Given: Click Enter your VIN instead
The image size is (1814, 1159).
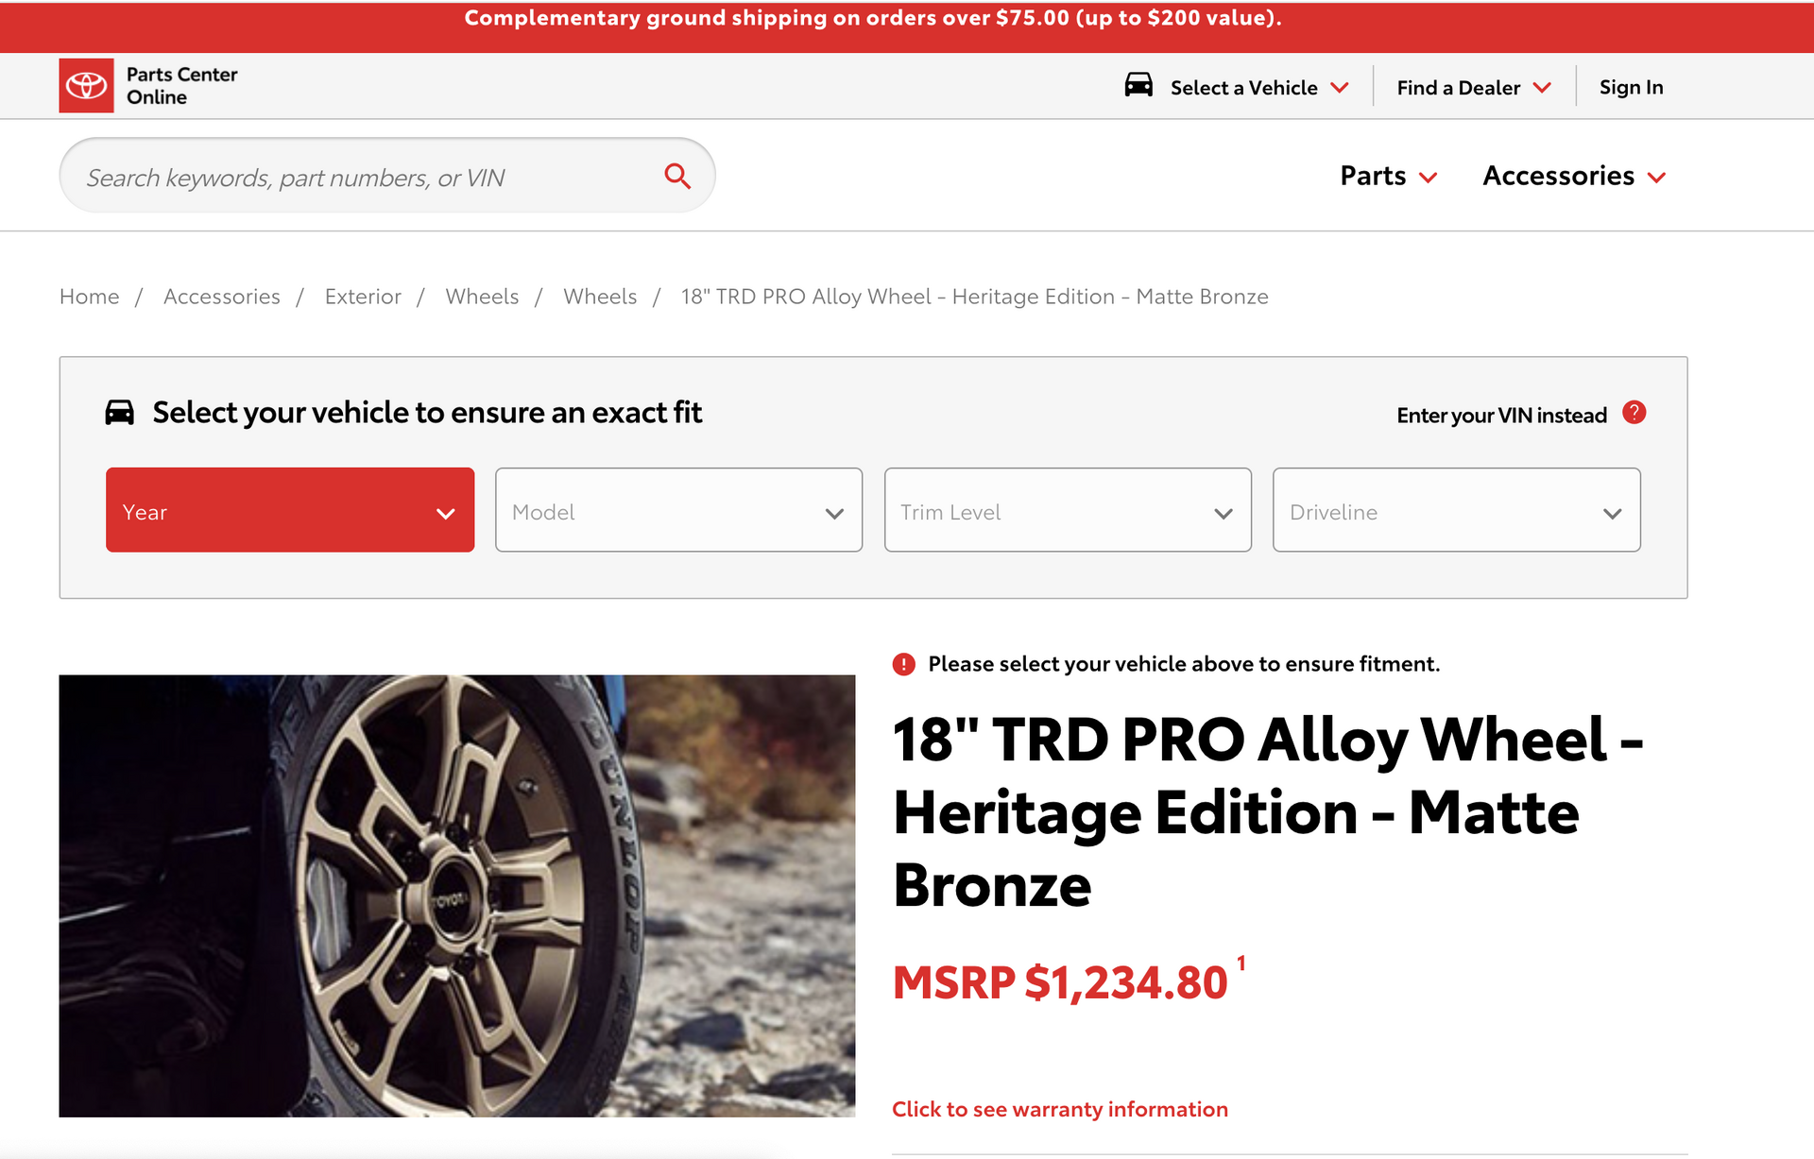Looking at the screenshot, I should 1501,416.
